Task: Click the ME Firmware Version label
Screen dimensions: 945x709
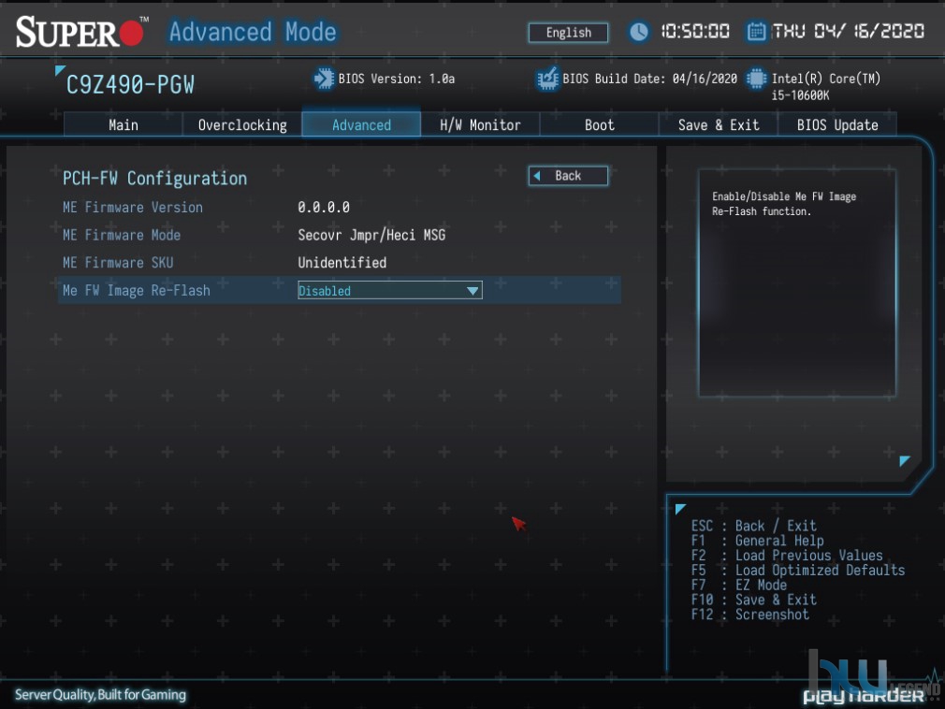Action: click(133, 208)
